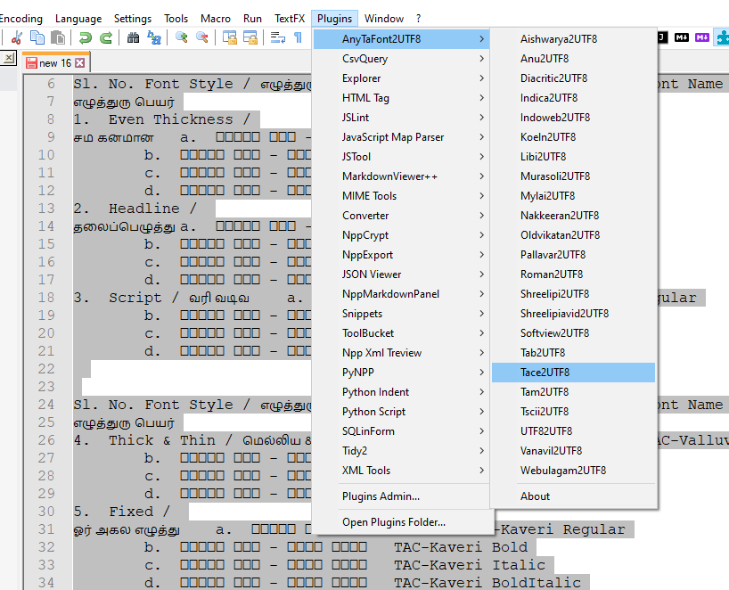Click the purple Markdown panel icon
The image size is (729, 590).
702,37
